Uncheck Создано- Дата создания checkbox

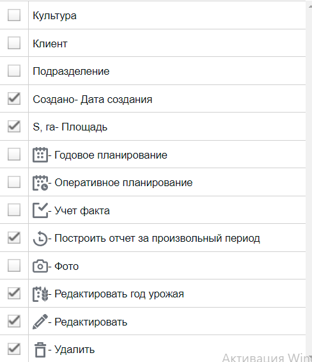[x=14, y=98]
